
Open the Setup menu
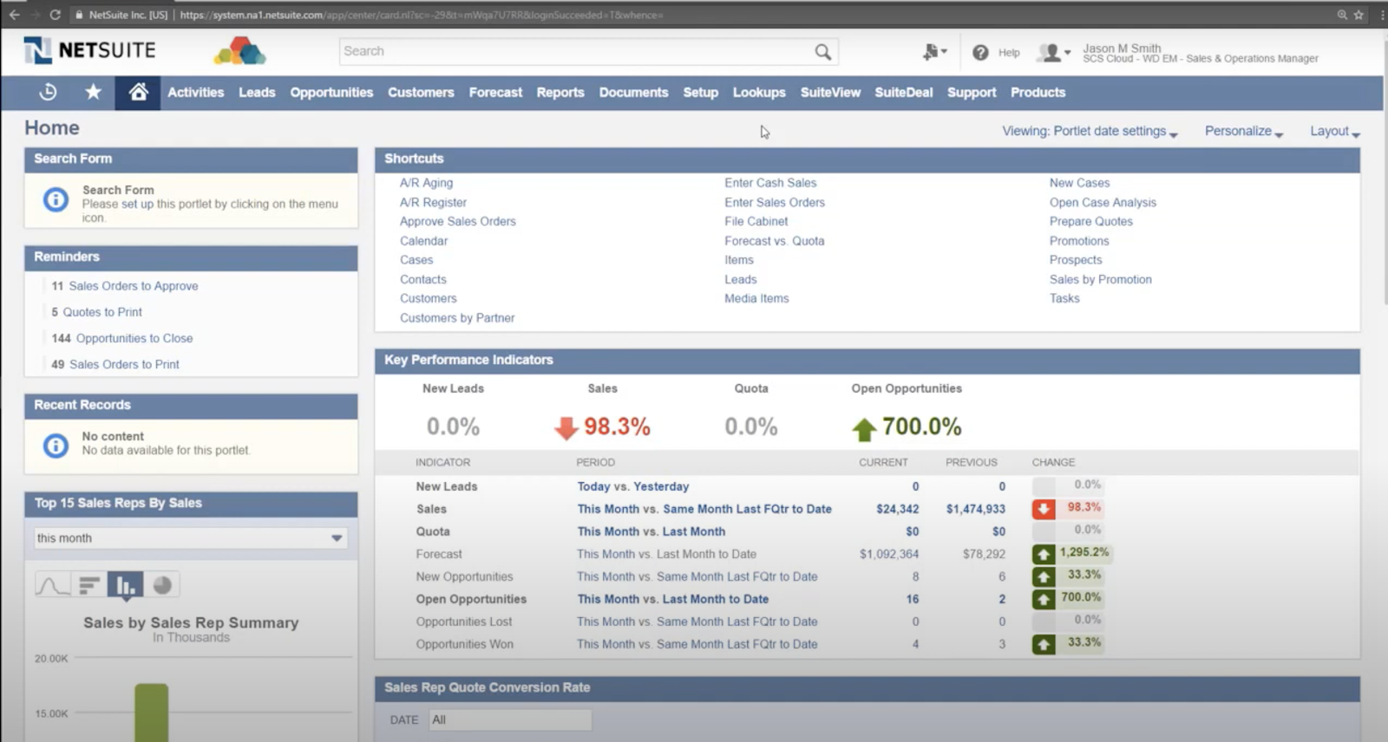click(x=700, y=93)
